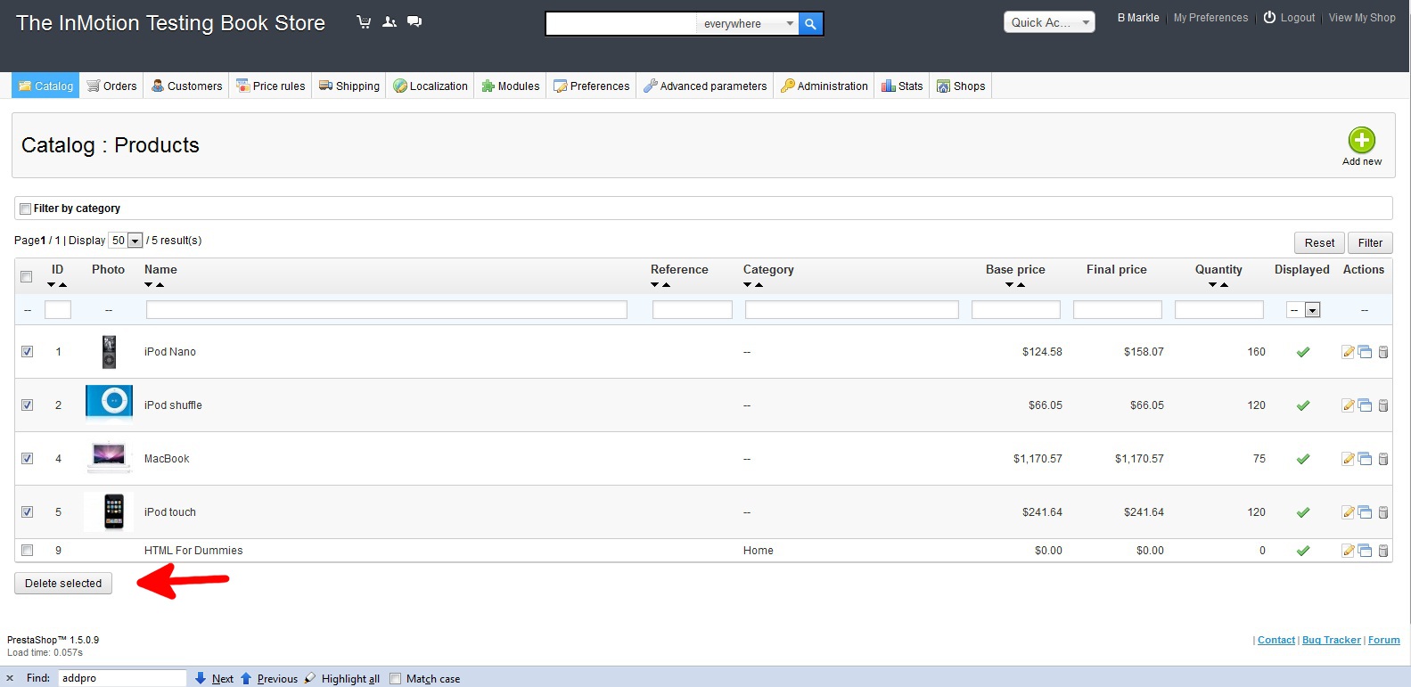This screenshot has width=1411, height=687.
Task: Click the speech bubble messages icon in header
Action: tap(414, 22)
